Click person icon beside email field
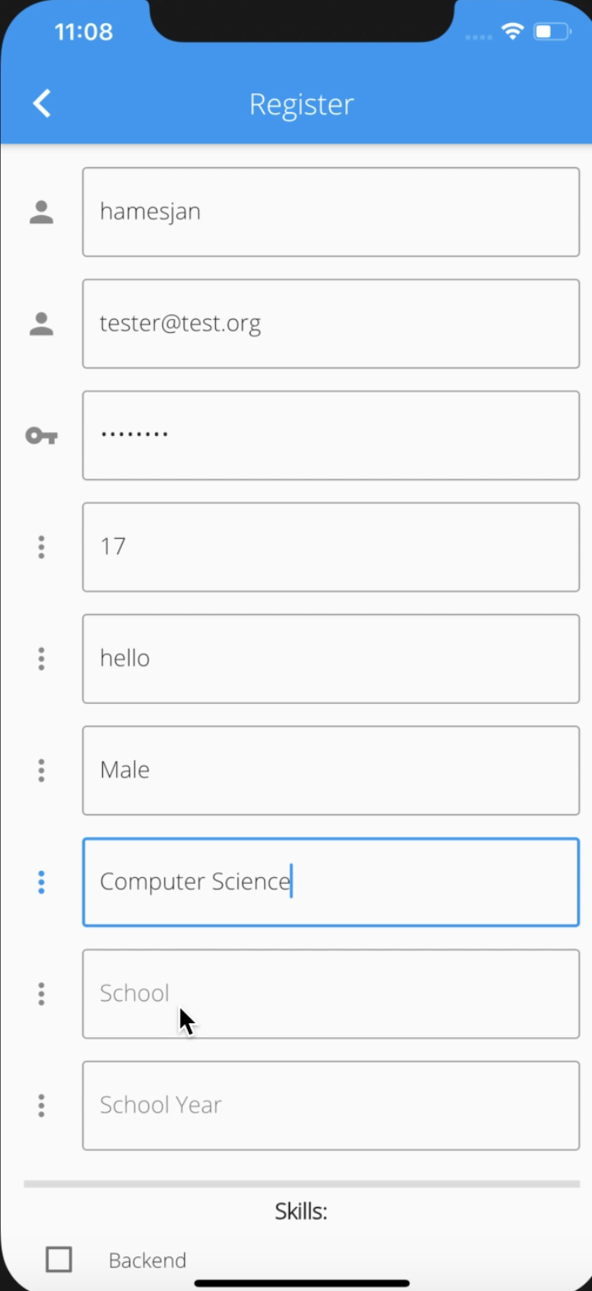Viewport: 592px width, 1291px height. pos(41,324)
